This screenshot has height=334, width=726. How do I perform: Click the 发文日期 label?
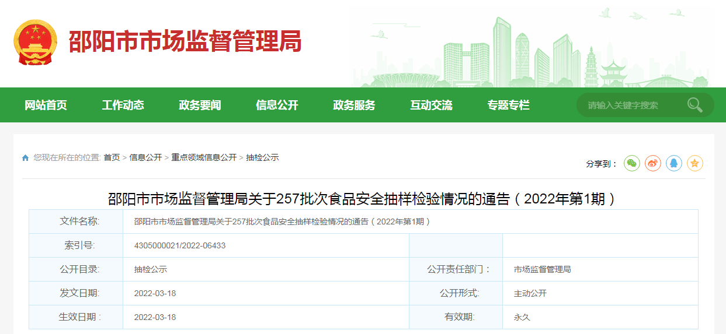79,293
